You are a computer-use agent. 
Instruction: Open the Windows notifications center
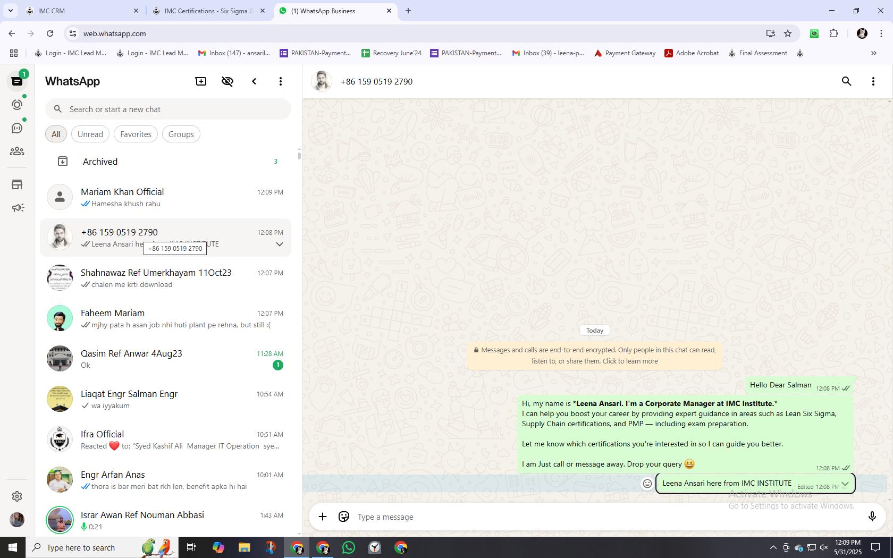[x=875, y=547]
